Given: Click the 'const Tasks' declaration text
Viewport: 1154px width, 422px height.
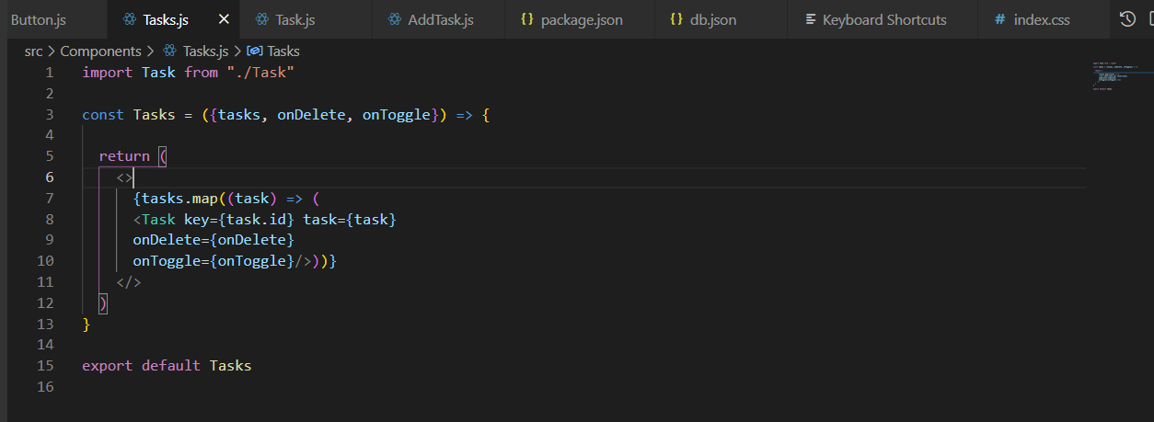Looking at the screenshot, I should pyautogui.click(x=128, y=115).
